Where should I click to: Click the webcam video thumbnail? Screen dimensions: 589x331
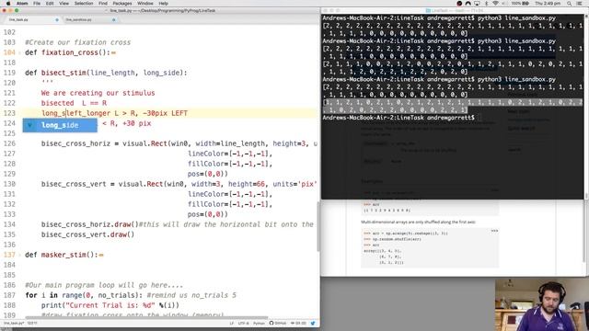[x=542, y=304]
